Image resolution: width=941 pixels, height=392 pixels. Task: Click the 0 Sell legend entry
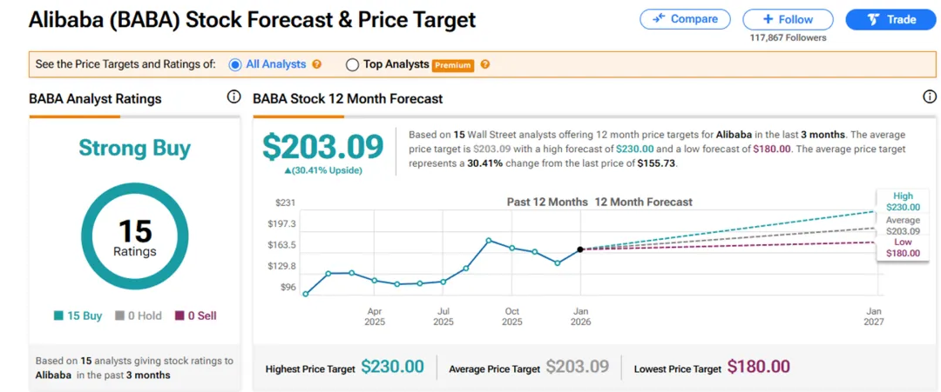(x=196, y=316)
